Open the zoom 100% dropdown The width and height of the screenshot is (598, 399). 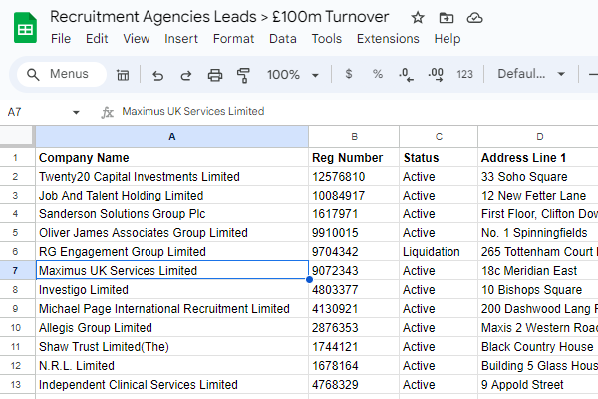(292, 75)
